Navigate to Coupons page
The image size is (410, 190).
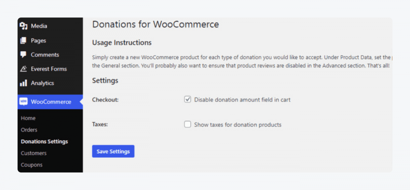(32, 165)
